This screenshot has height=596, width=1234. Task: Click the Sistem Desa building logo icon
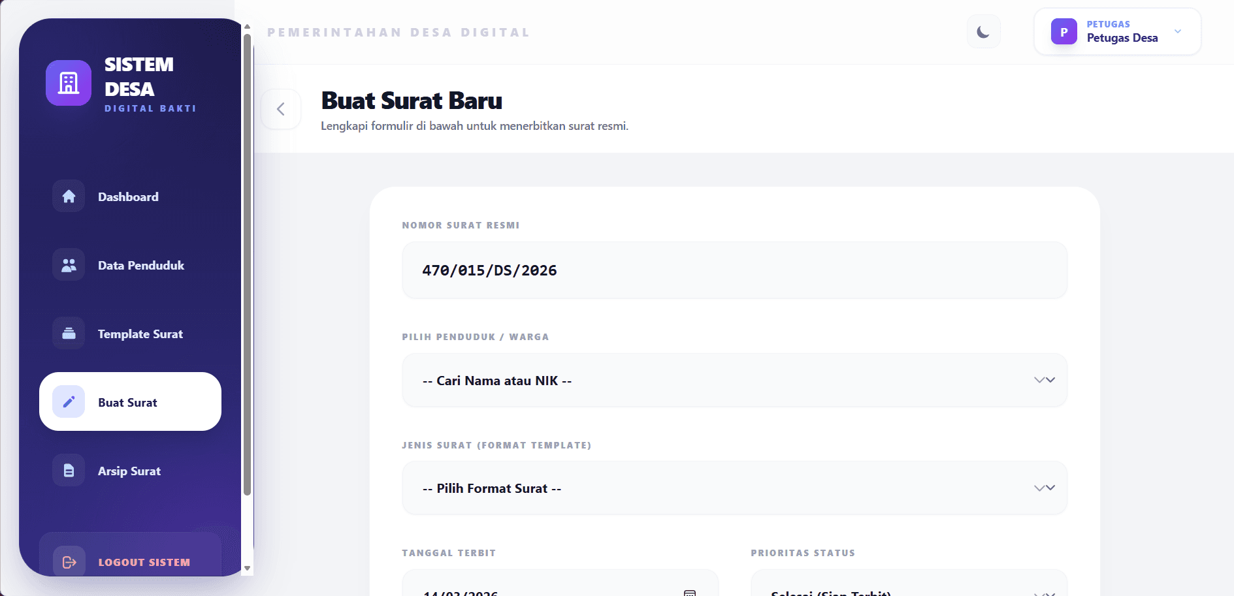[x=69, y=83]
